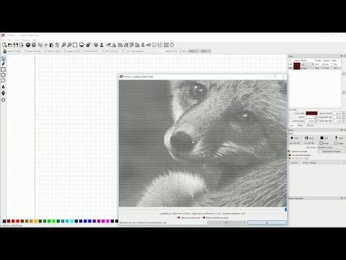Save the project with disk icon
Viewport: 346px width, 260px height.
point(16,45)
